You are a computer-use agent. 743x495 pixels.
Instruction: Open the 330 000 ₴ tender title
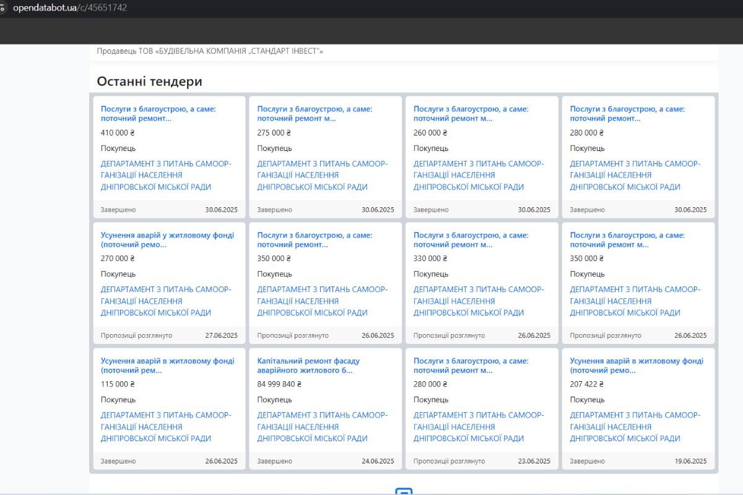click(471, 239)
